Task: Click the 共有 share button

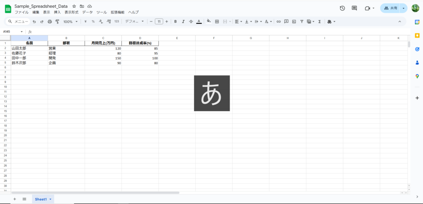Action: [390, 8]
